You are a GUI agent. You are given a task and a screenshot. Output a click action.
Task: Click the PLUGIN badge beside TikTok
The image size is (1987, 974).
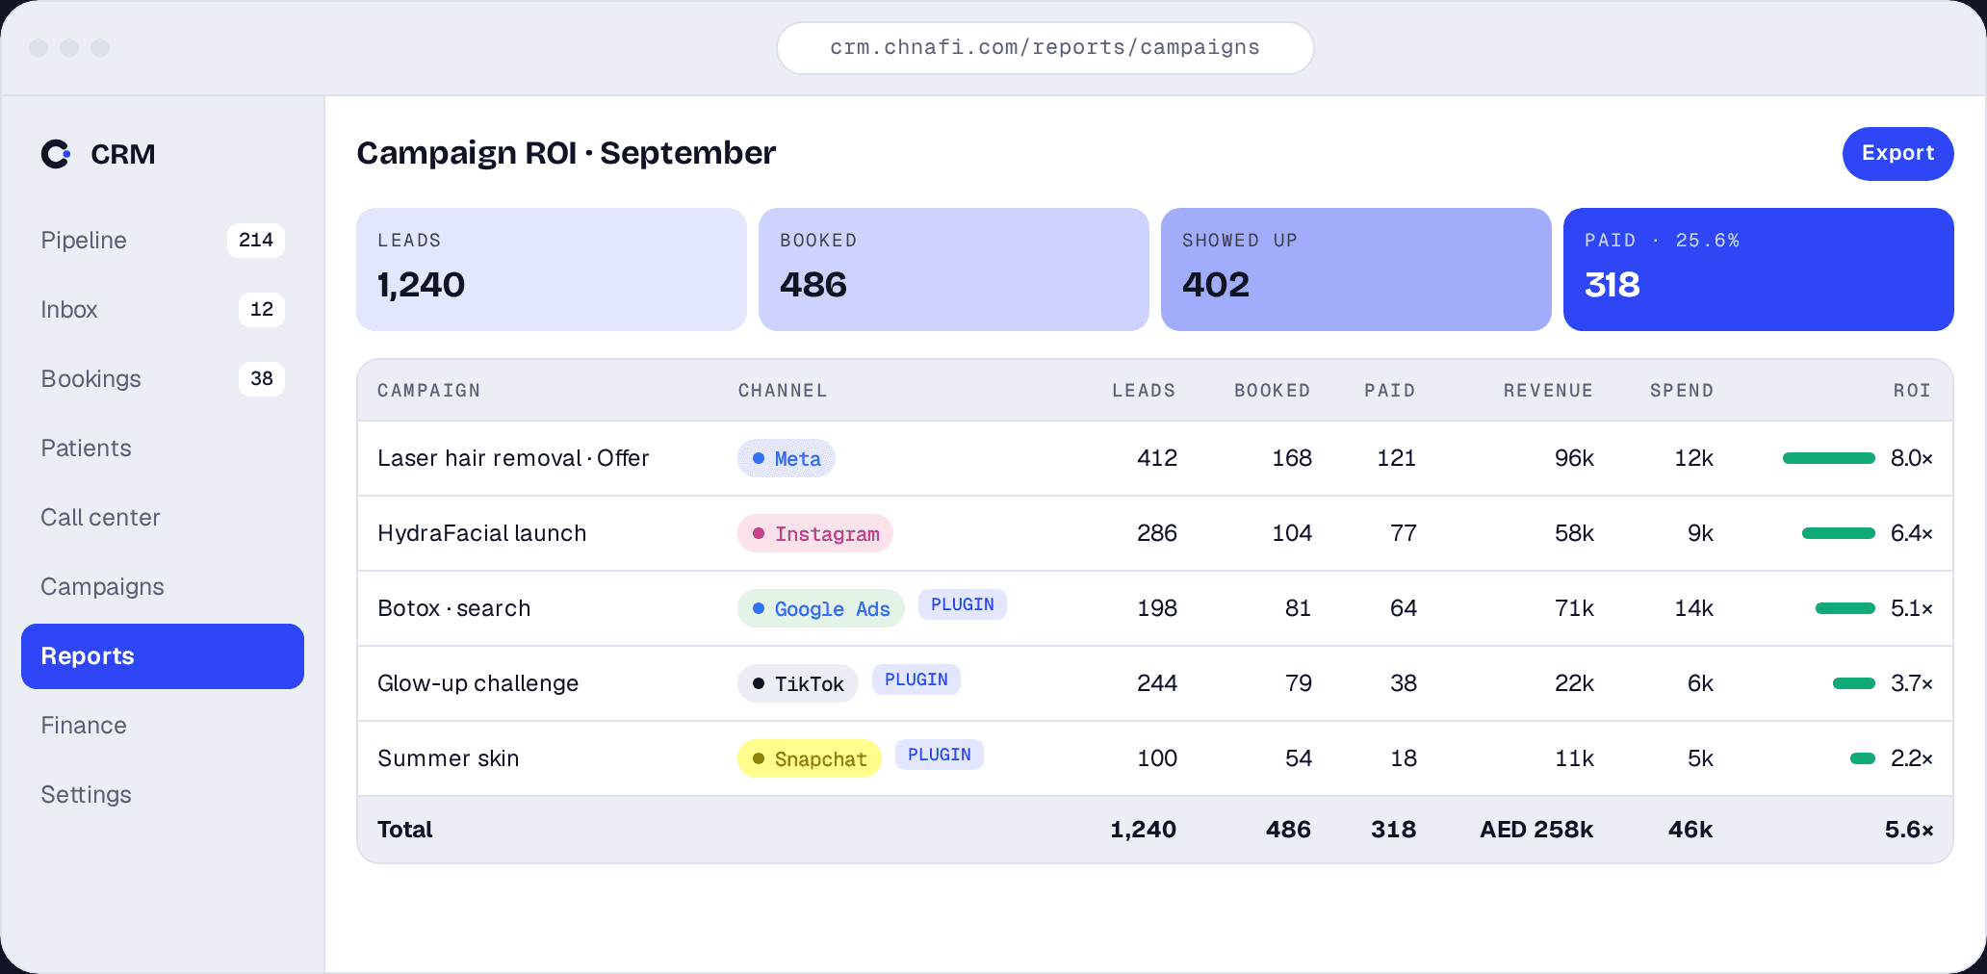[916, 679]
